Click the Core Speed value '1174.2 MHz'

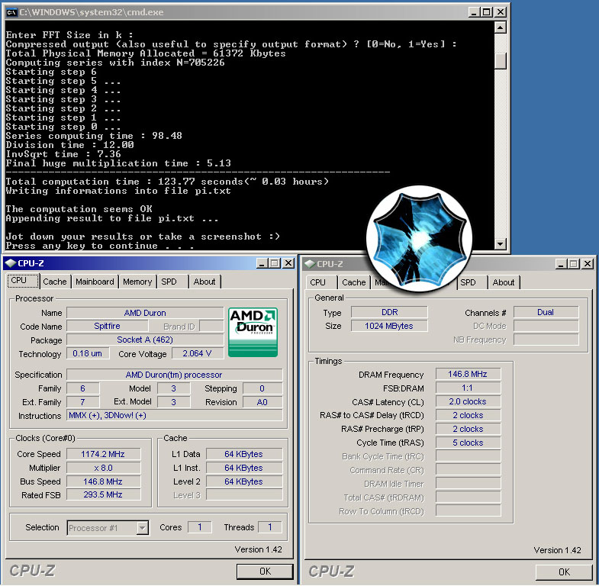[x=104, y=454]
